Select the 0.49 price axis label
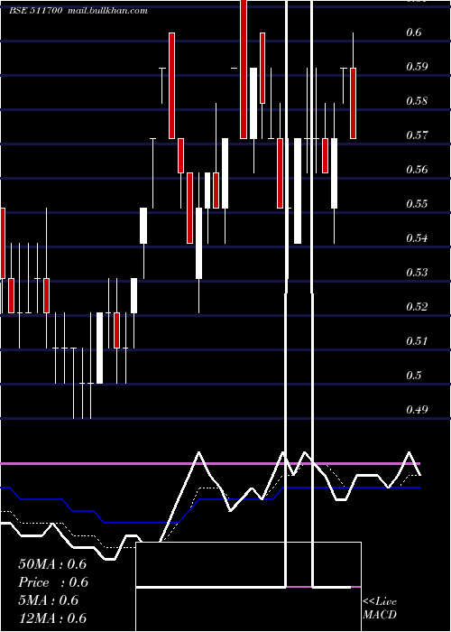 [x=417, y=410]
